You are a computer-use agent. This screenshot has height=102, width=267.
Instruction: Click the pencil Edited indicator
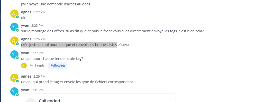tap(123, 45)
